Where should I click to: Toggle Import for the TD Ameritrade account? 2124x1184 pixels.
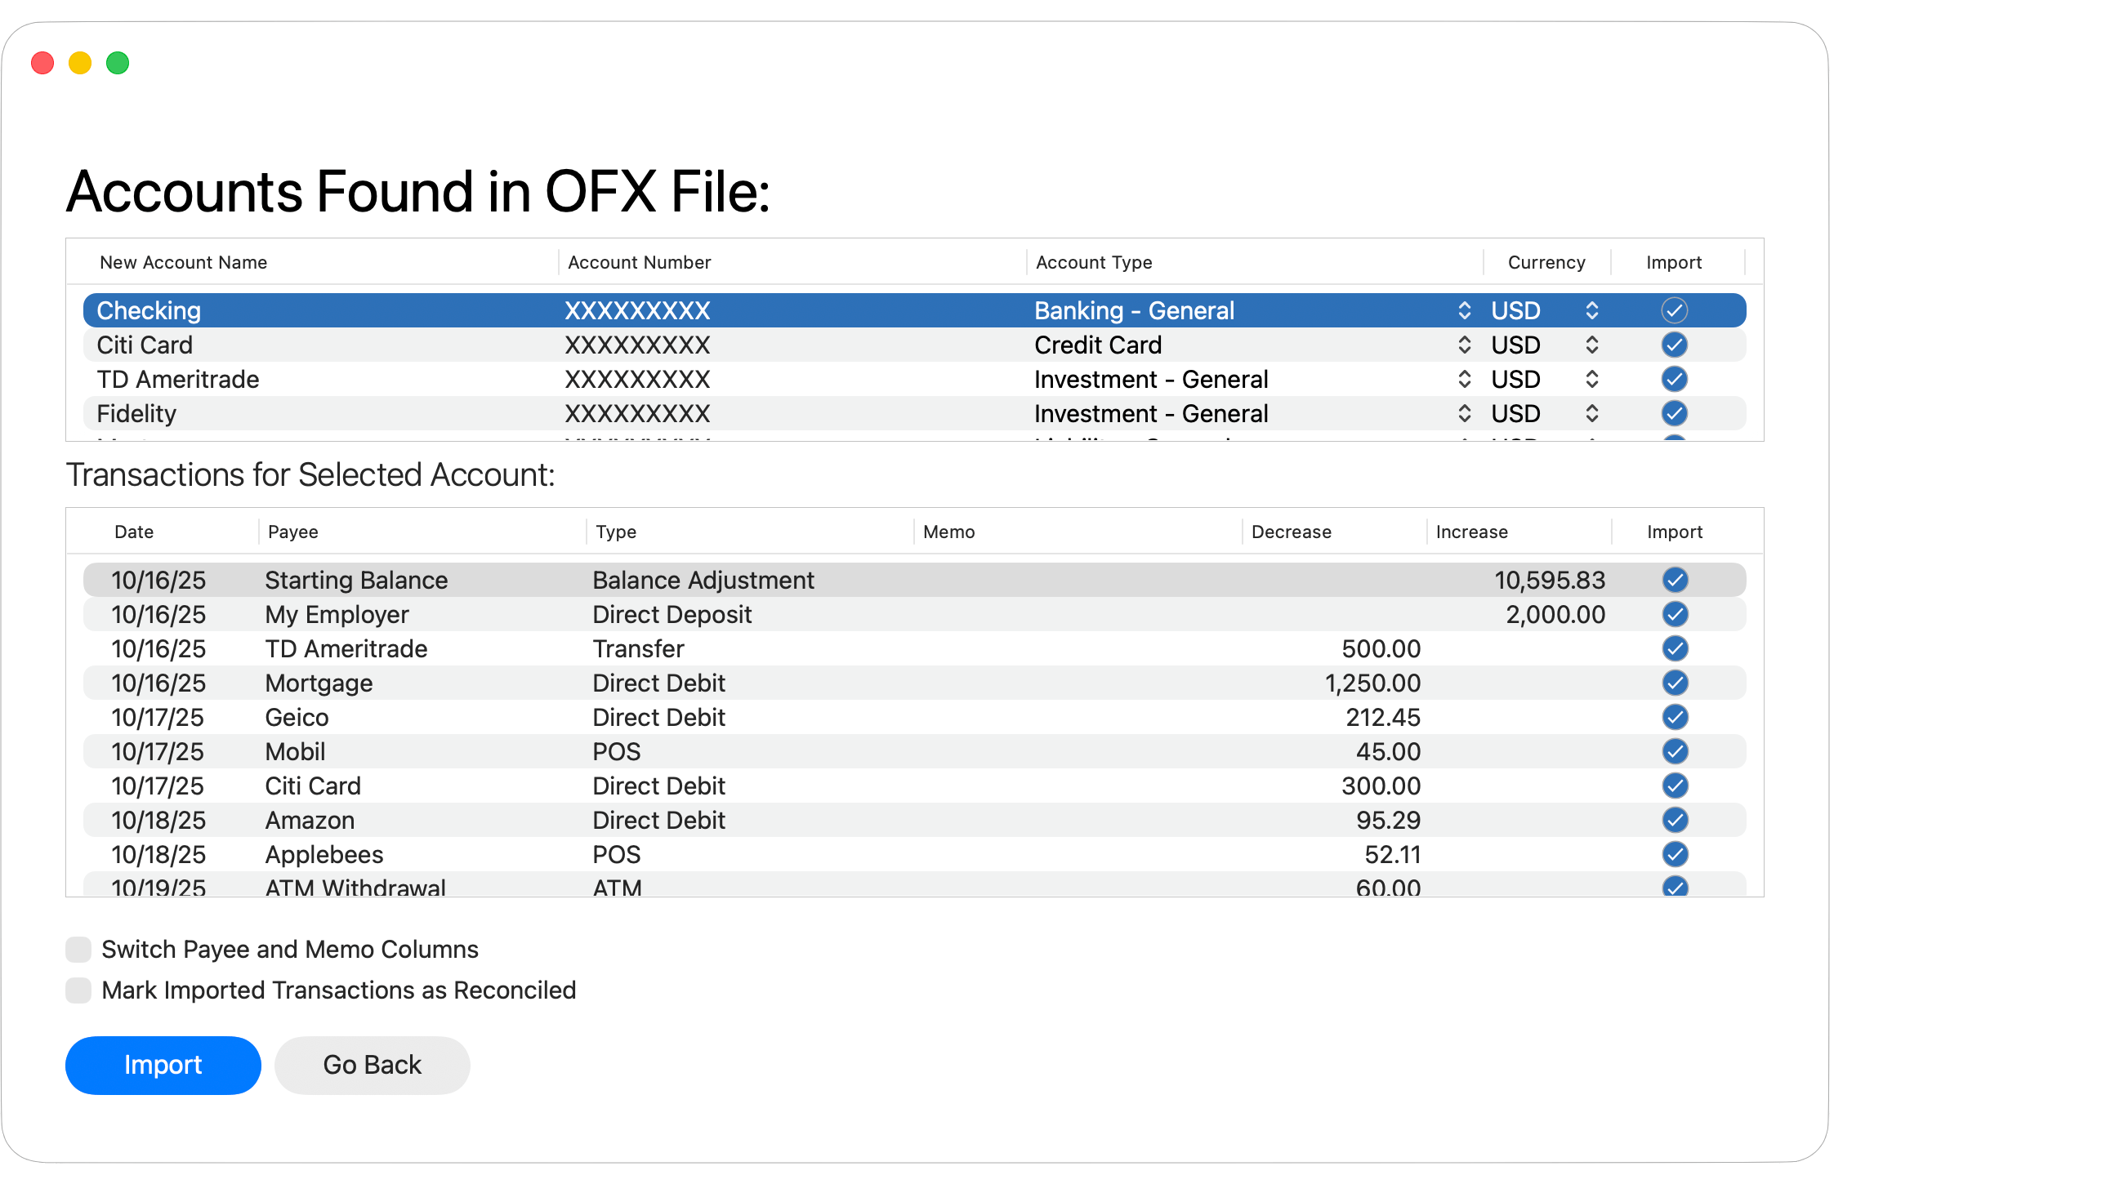1674,379
